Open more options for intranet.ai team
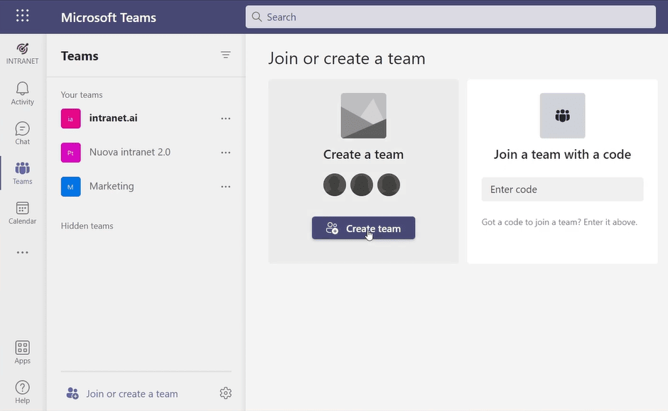The height and width of the screenshot is (411, 668). pos(226,119)
